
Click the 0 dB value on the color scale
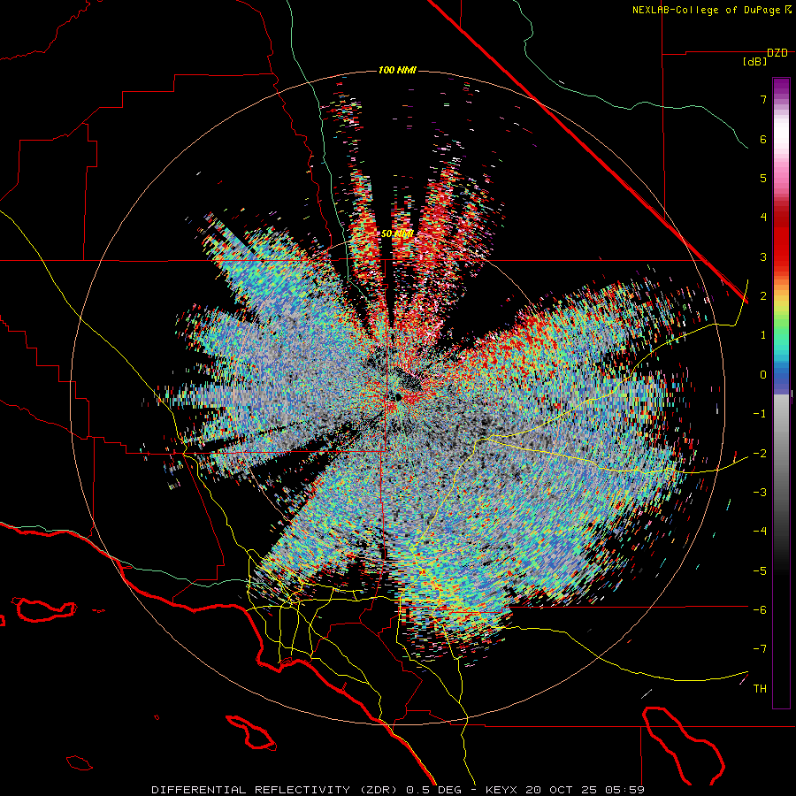pyautogui.click(x=763, y=375)
